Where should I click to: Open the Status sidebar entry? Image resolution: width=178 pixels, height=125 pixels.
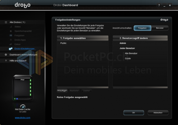coord(18,27)
